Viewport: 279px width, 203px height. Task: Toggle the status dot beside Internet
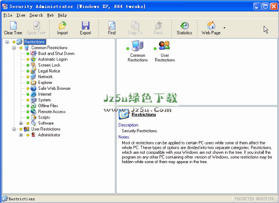click(x=28, y=94)
